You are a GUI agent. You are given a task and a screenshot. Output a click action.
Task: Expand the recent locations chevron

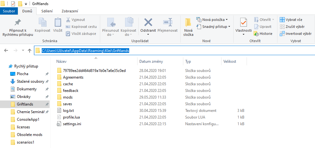pyautogui.click(x=23, y=50)
